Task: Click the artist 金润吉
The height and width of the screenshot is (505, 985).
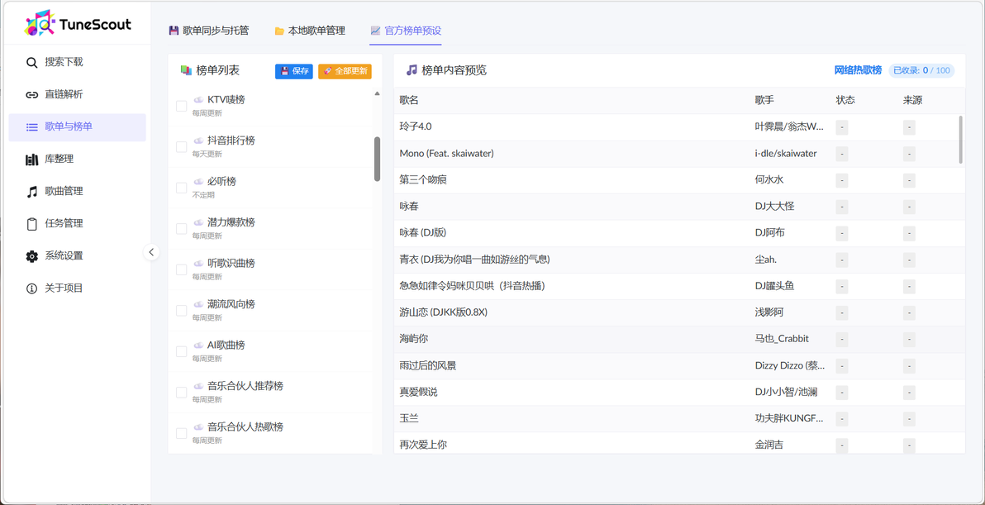Action: (769, 445)
